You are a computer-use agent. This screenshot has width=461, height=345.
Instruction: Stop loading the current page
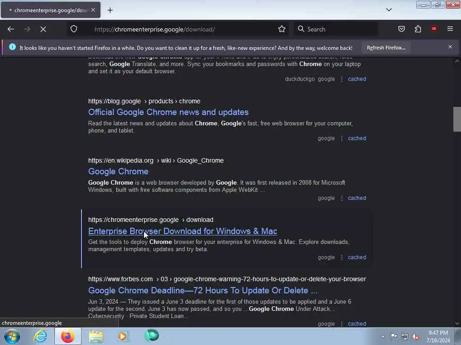coord(43,29)
